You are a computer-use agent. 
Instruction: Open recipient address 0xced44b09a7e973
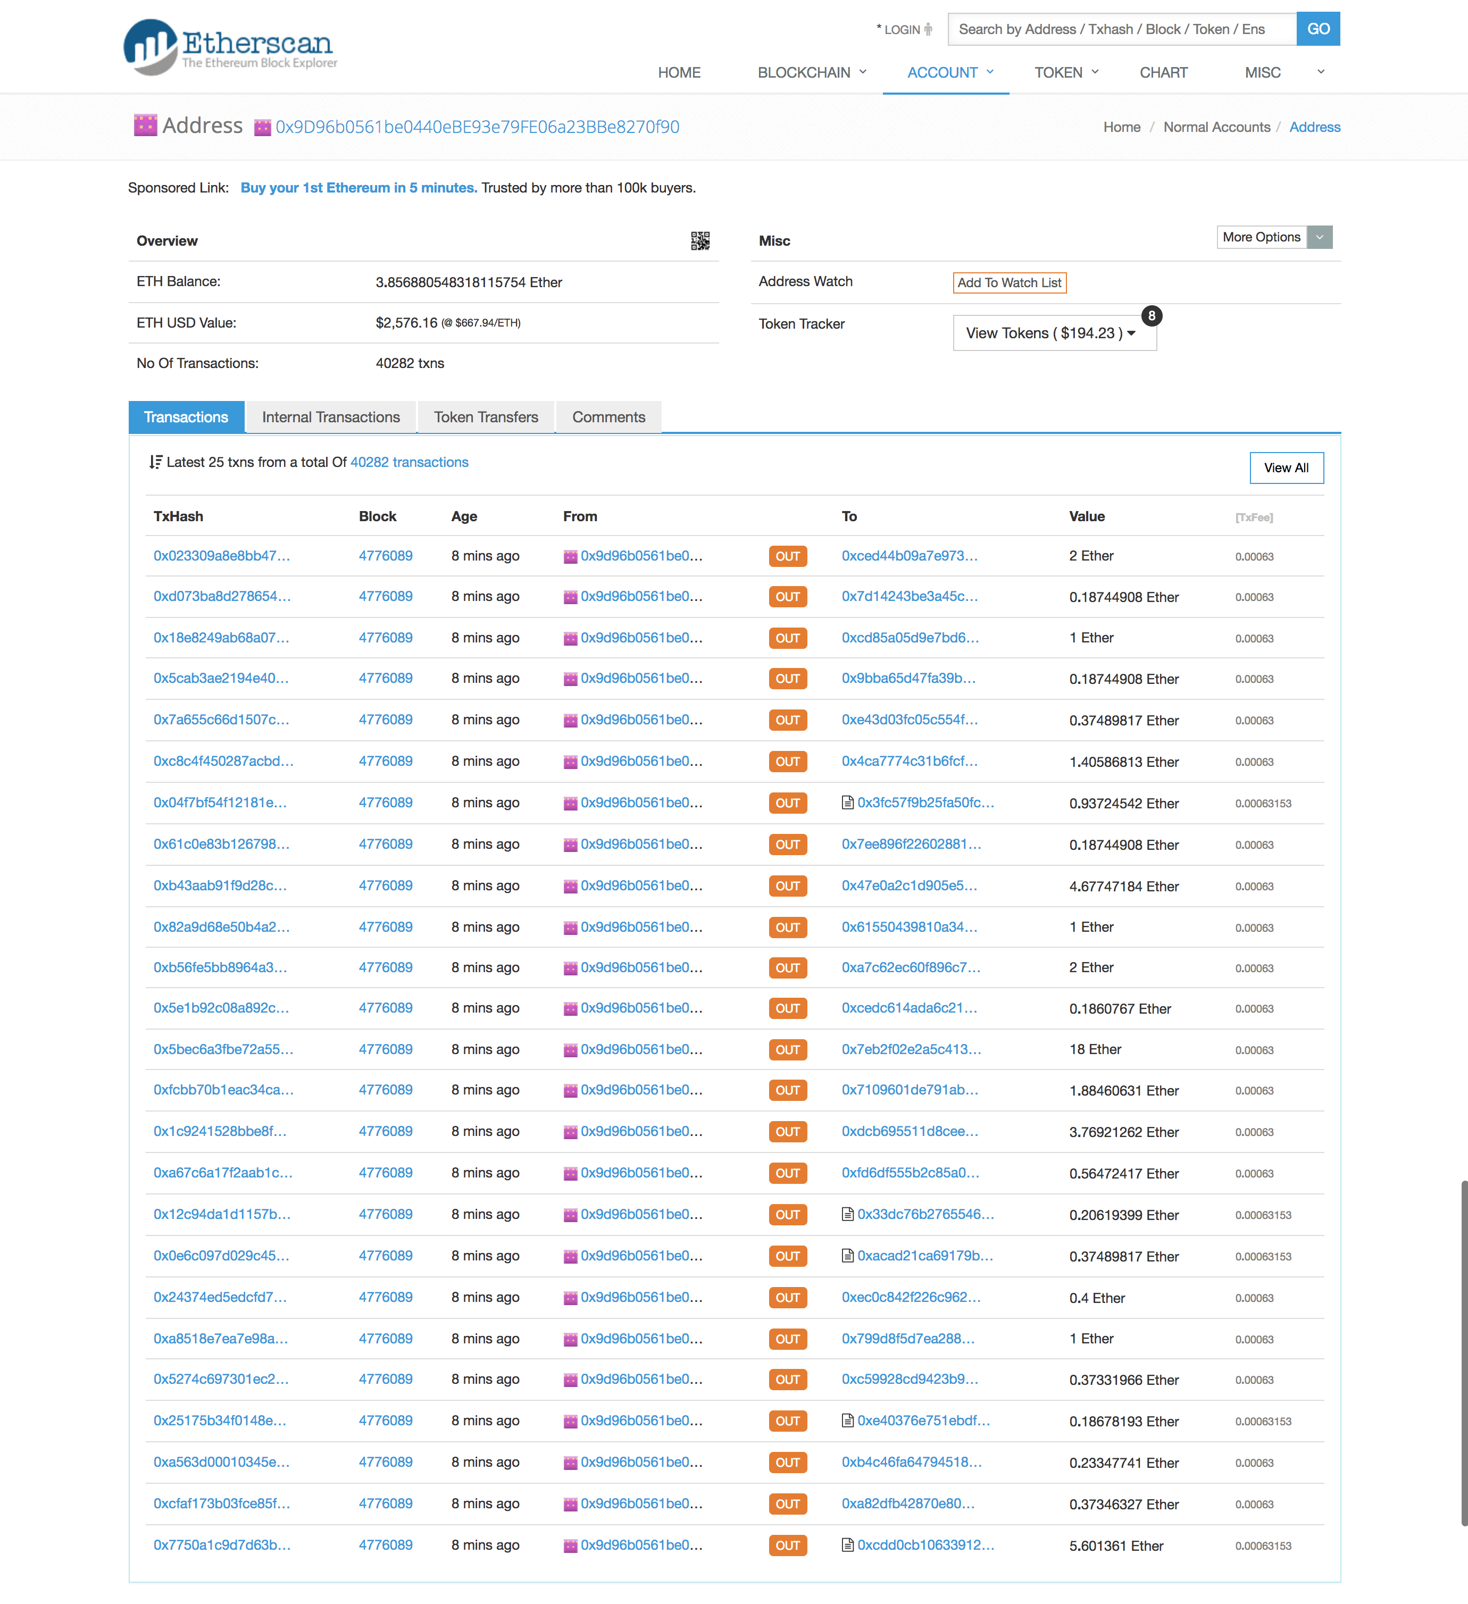coord(910,555)
